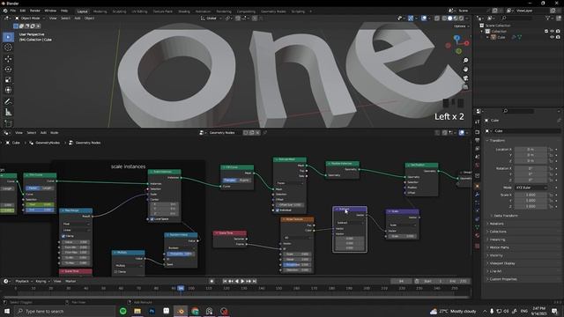Click the Scale X value field
Image resolution: width=564 pixels, height=317 pixels.
(531, 195)
